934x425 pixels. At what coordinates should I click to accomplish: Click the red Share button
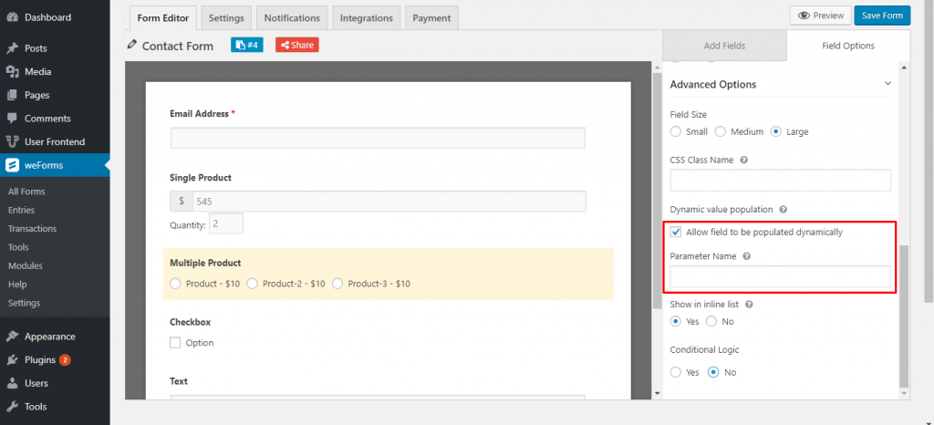(296, 45)
